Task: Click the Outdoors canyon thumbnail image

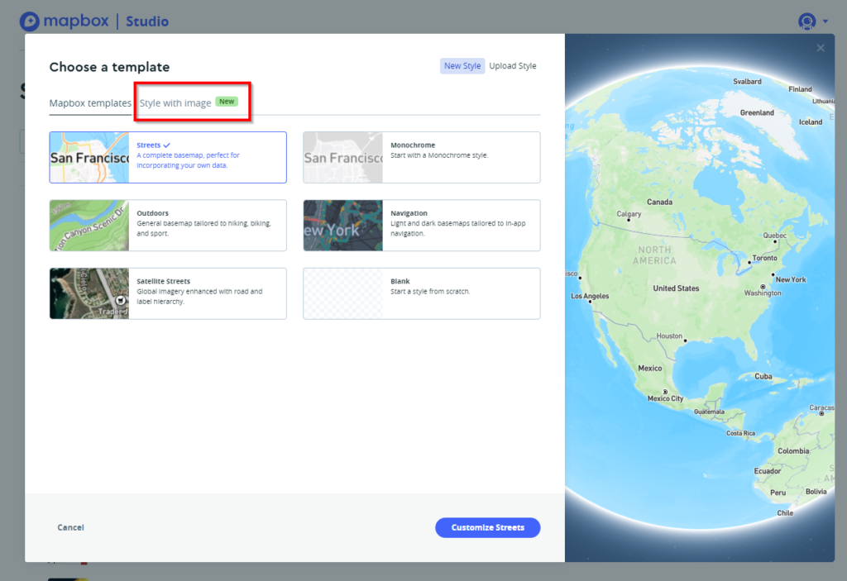Action: (89, 225)
